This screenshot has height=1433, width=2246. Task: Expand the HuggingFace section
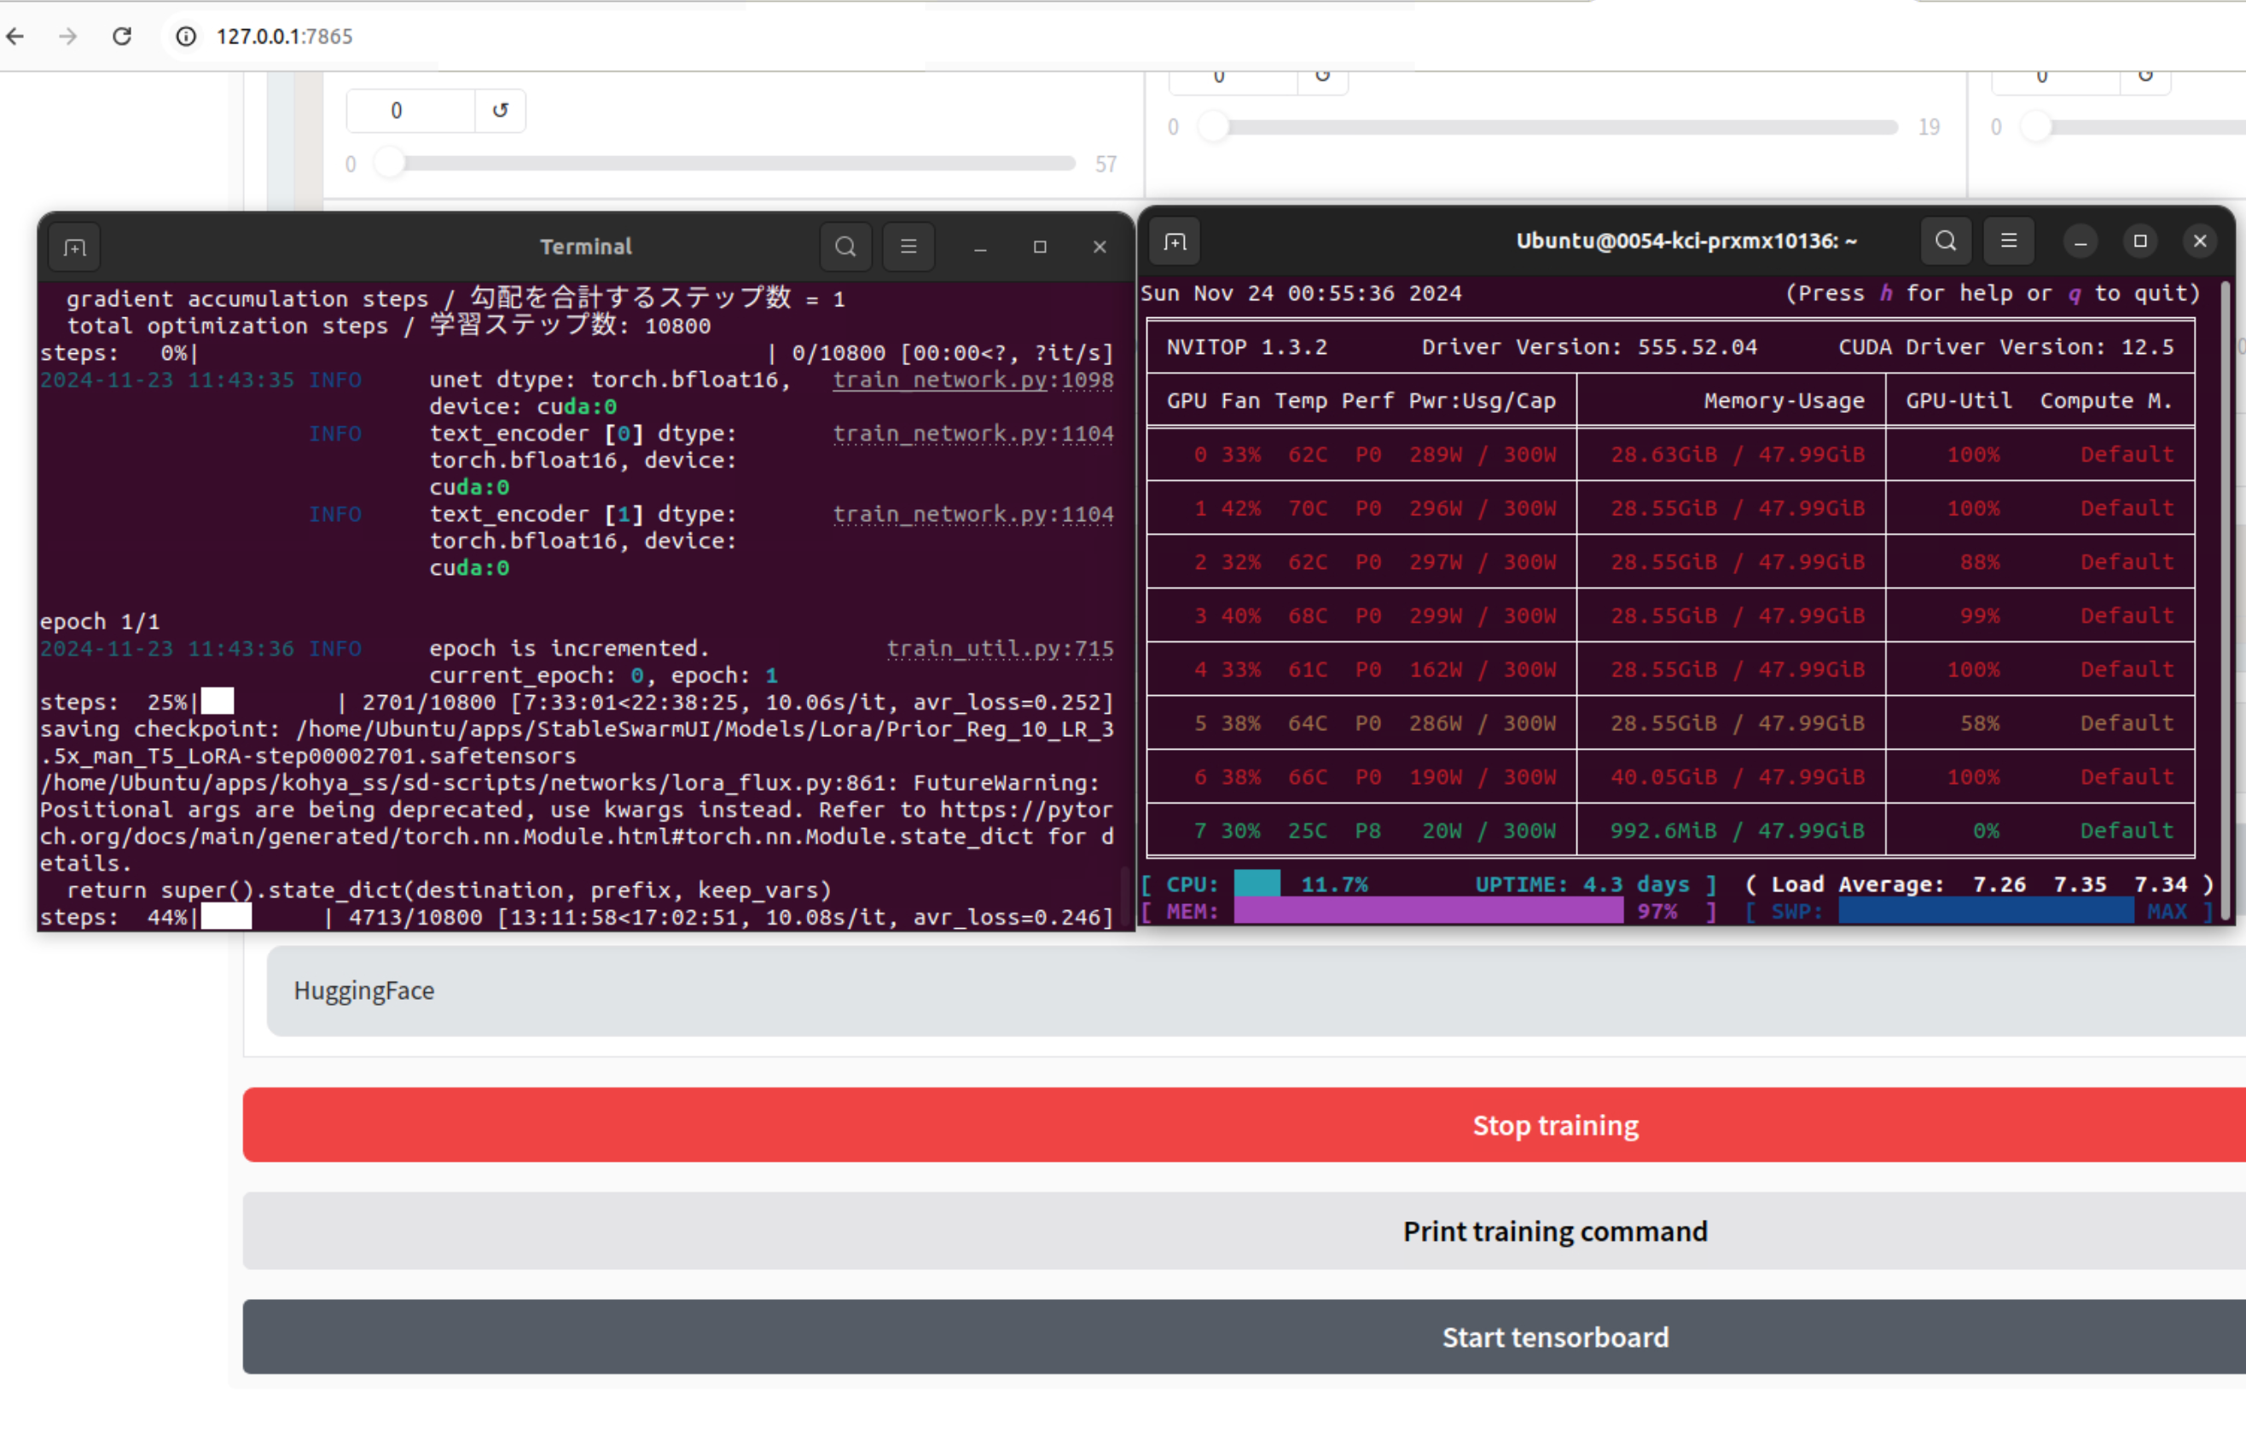pyautogui.click(x=365, y=991)
